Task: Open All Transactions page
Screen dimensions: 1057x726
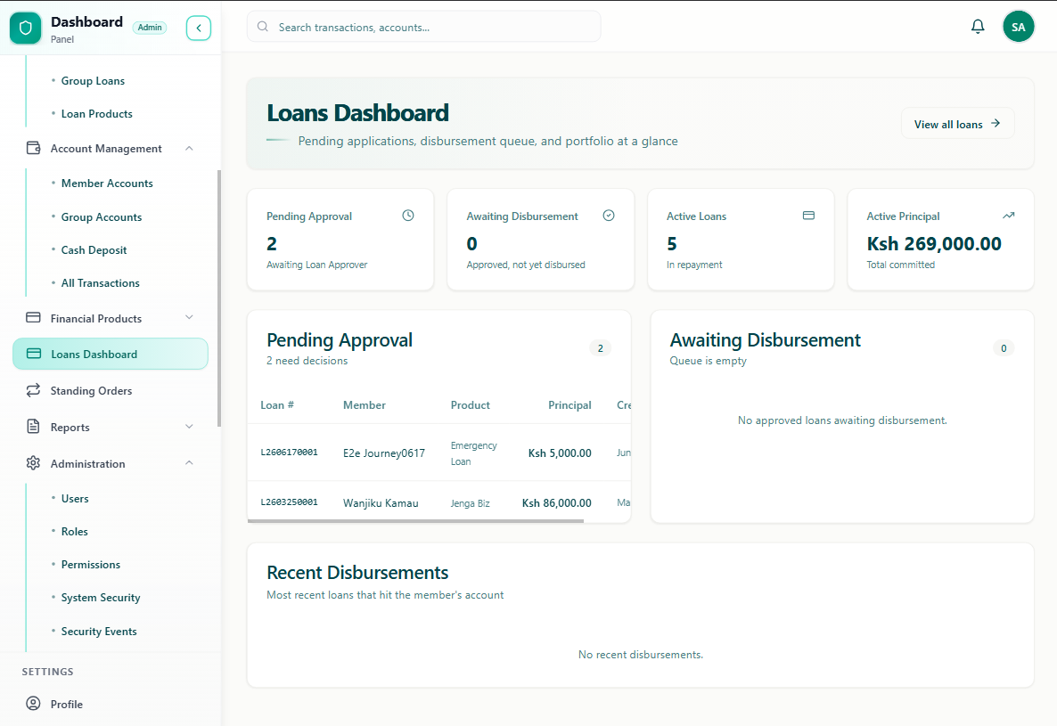Action: tap(100, 283)
